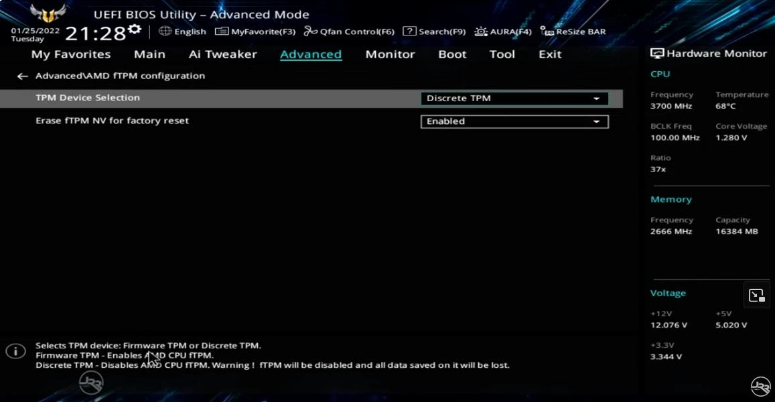Click +3.3V reading 3.344 V
Viewport: 775px width, 402px height.
(666, 357)
